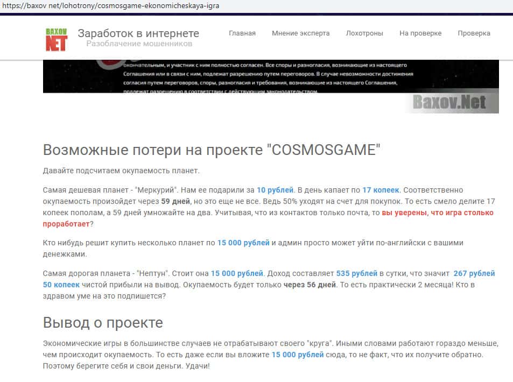Click 15 000 рублей in Нептун paragraph
Viewport: 513px width, 382px height.
[x=237, y=273]
